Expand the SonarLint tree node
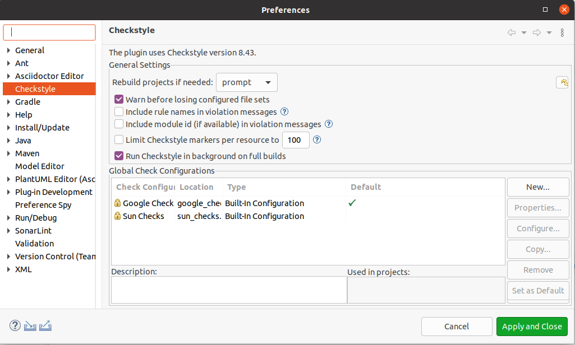 (8, 231)
